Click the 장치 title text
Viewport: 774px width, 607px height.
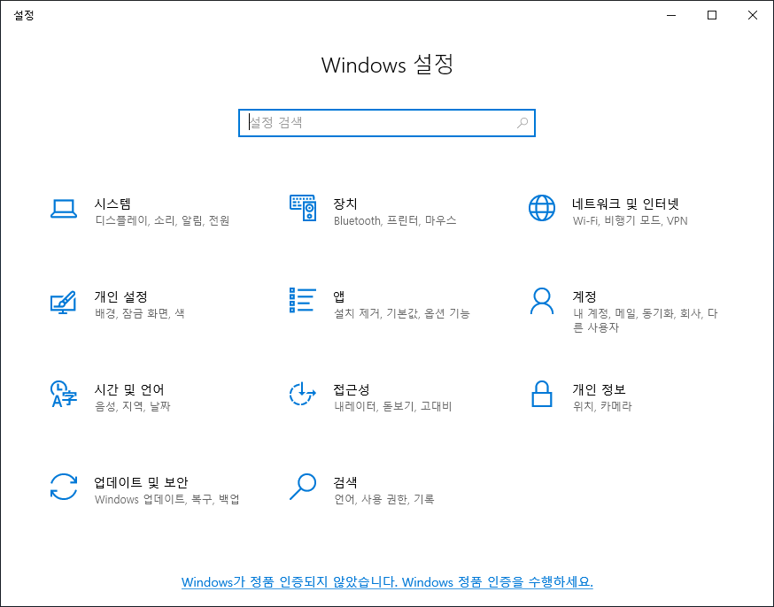click(x=345, y=204)
